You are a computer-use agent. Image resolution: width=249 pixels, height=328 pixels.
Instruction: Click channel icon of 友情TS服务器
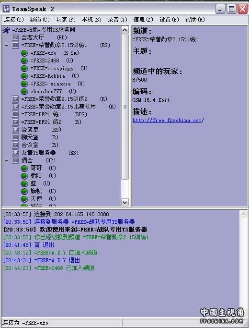[x=15, y=153]
